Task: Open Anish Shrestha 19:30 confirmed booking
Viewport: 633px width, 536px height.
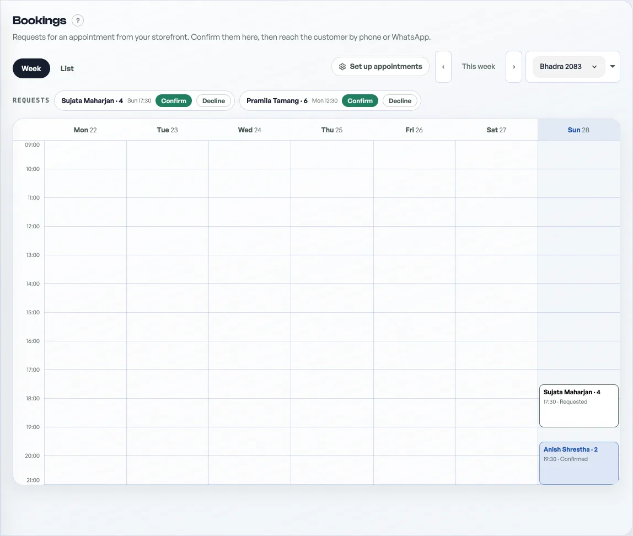Action: 578,463
